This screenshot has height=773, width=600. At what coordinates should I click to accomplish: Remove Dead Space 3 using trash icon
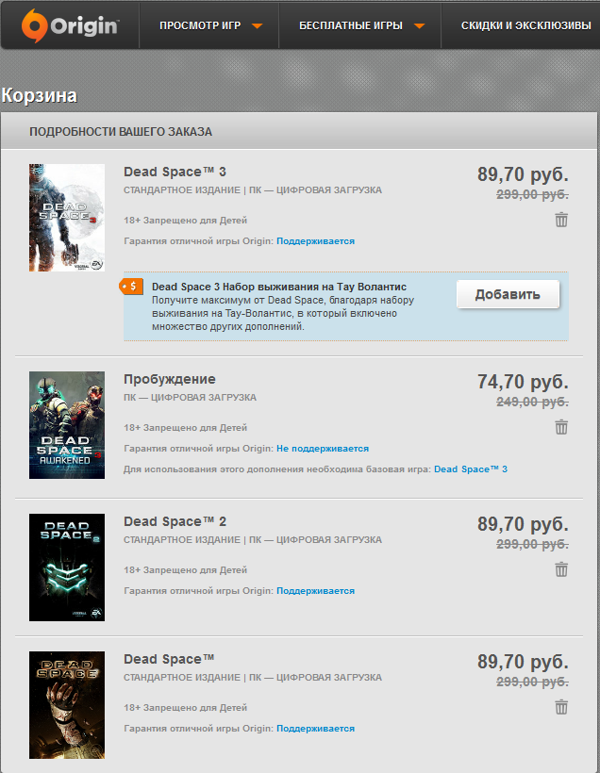pyautogui.click(x=561, y=220)
